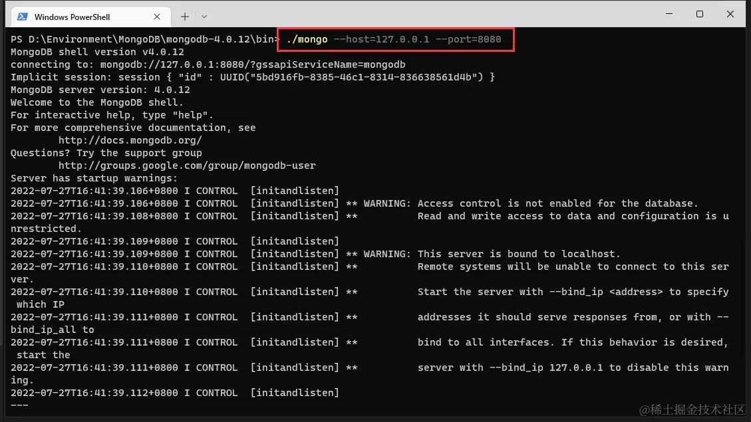This screenshot has width=751, height=422.
Task: Close the terminal window
Action: click(x=730, y=14)
